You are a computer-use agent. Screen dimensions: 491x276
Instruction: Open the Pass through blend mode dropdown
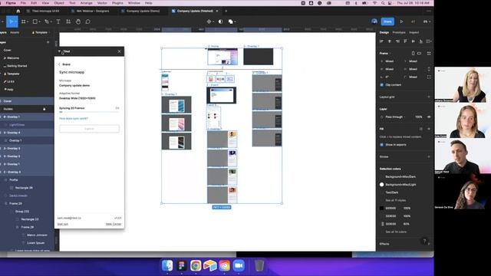pyautogui.click(x=395, y=117)
